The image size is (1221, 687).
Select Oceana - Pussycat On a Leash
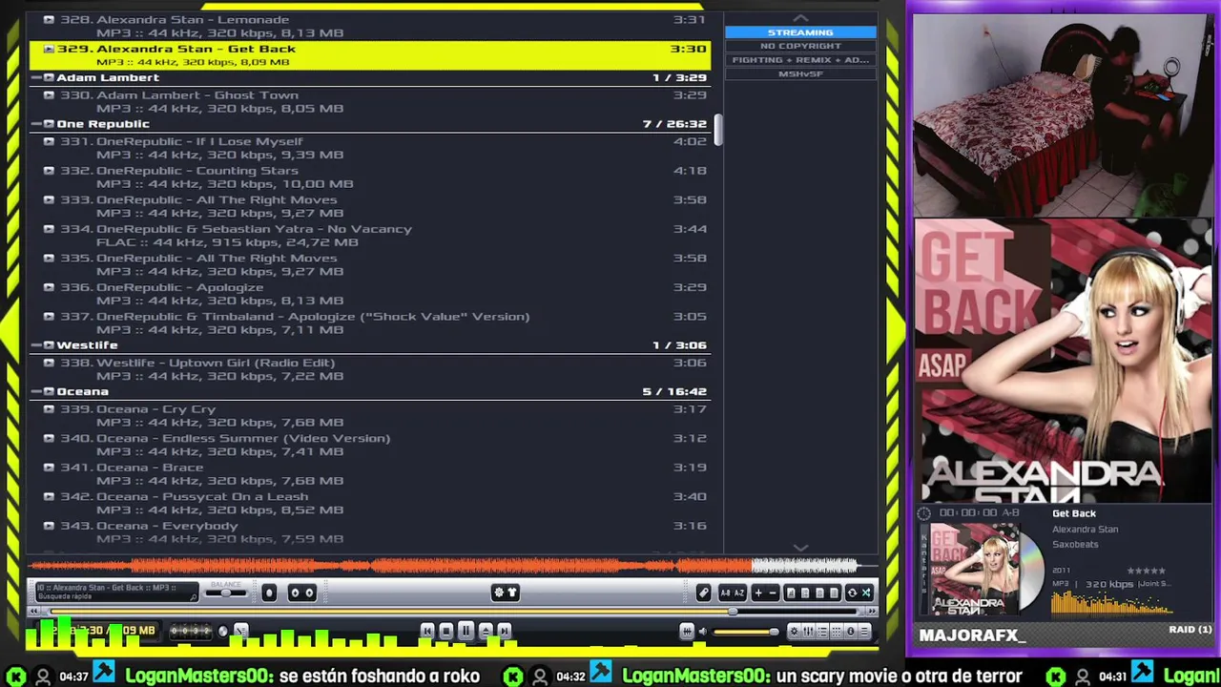[372, 503]
